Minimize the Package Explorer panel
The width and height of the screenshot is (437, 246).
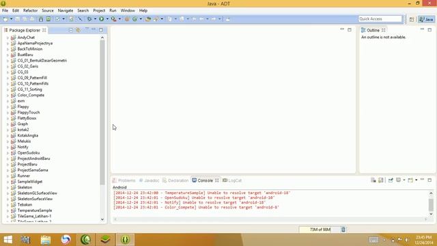94,29
